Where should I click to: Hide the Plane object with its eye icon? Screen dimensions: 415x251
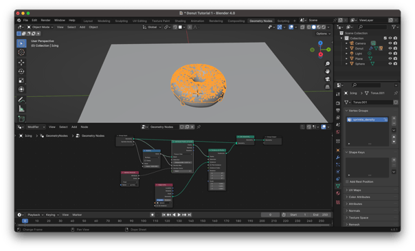(390, 58)
